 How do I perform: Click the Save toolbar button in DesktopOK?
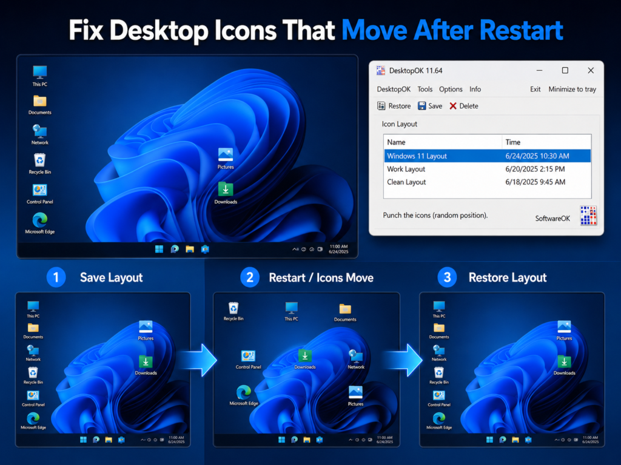430,106
